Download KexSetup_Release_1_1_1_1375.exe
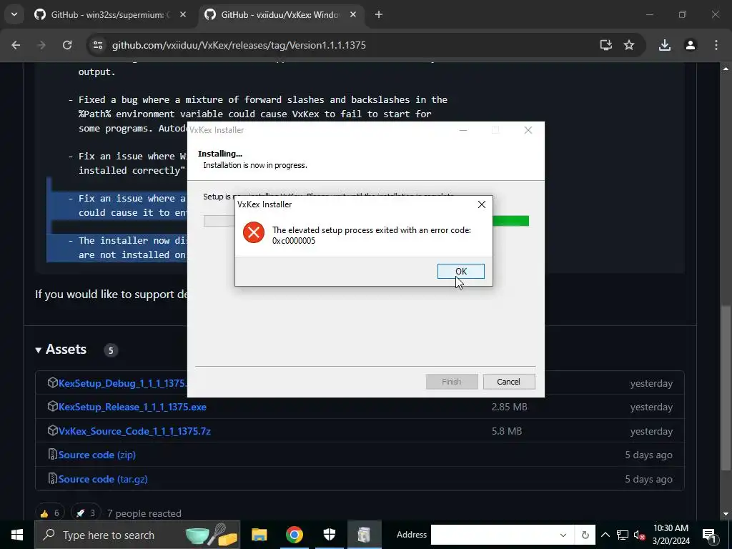 [x=132, y=407]
